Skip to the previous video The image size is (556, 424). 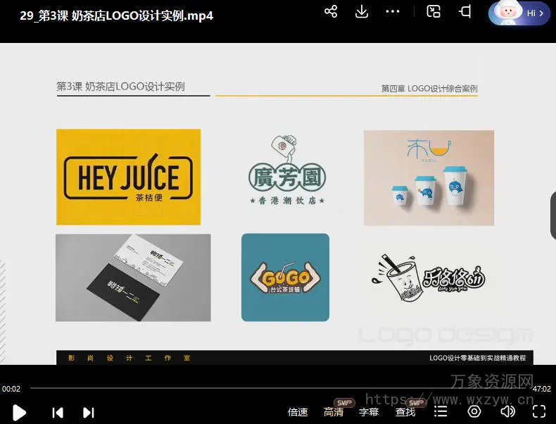(x=58, y=412)
